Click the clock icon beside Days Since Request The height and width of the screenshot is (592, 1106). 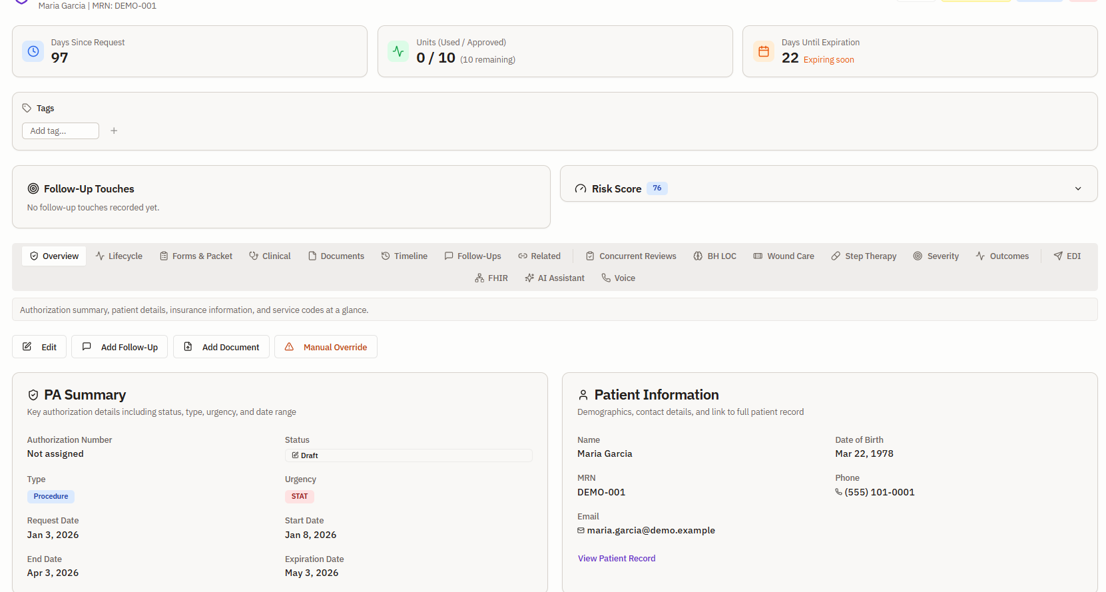33,51
